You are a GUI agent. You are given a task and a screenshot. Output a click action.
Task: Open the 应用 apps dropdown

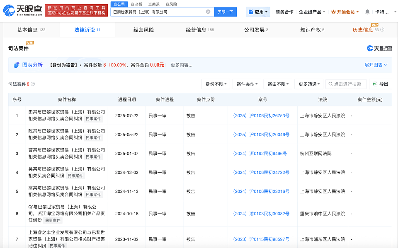pos(258,12)
